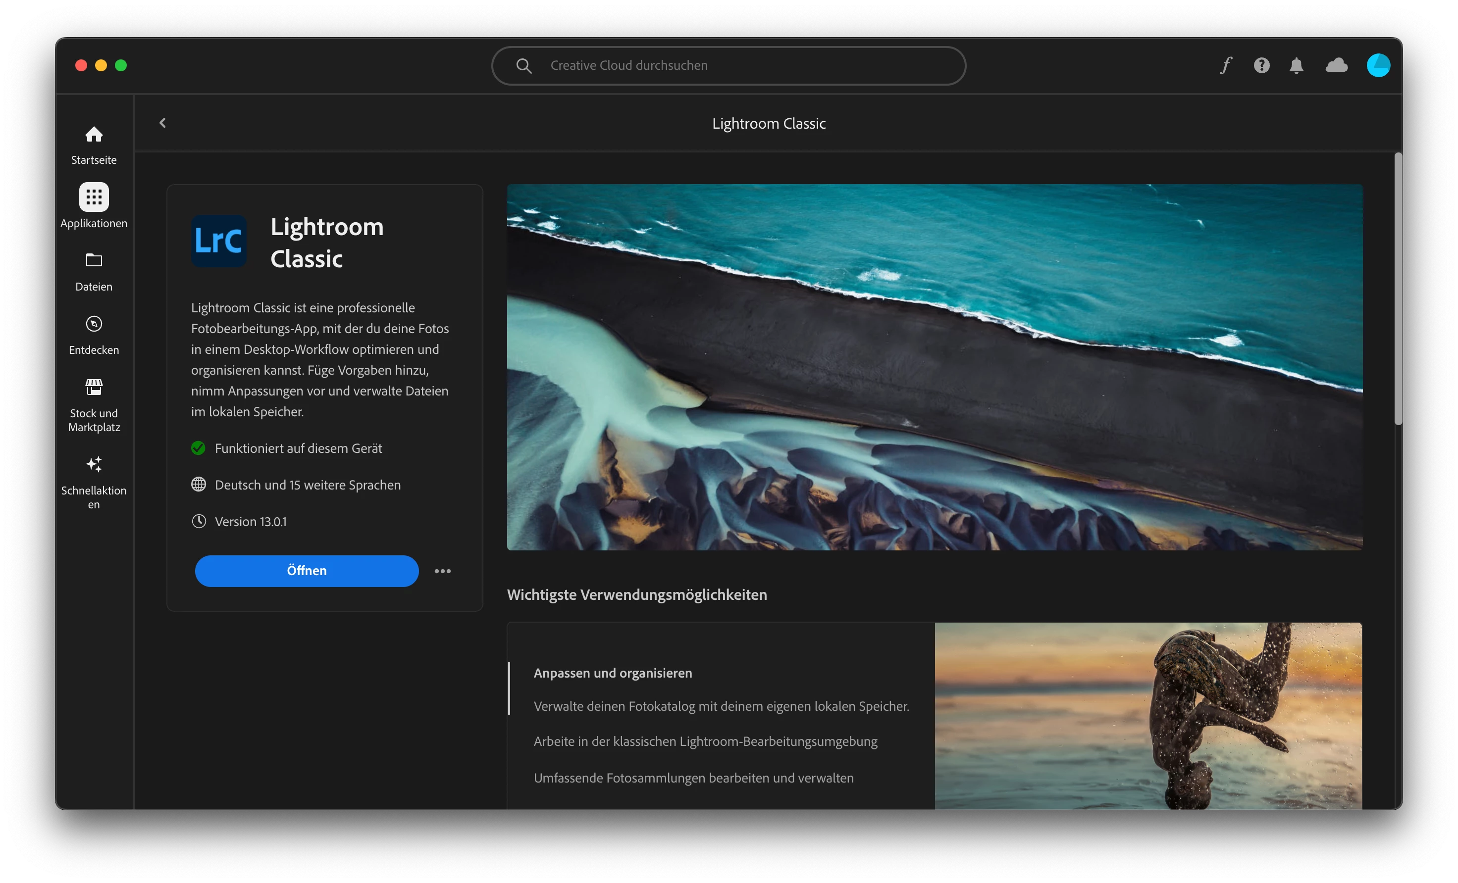1458x883 pixels.
Task: Open Schnellaktionen sparkle icon
Action: 94,464
